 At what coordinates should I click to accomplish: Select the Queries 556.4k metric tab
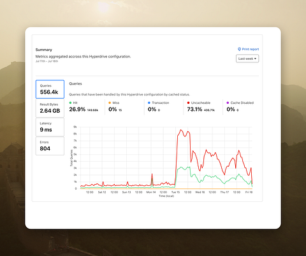[50, 89]
